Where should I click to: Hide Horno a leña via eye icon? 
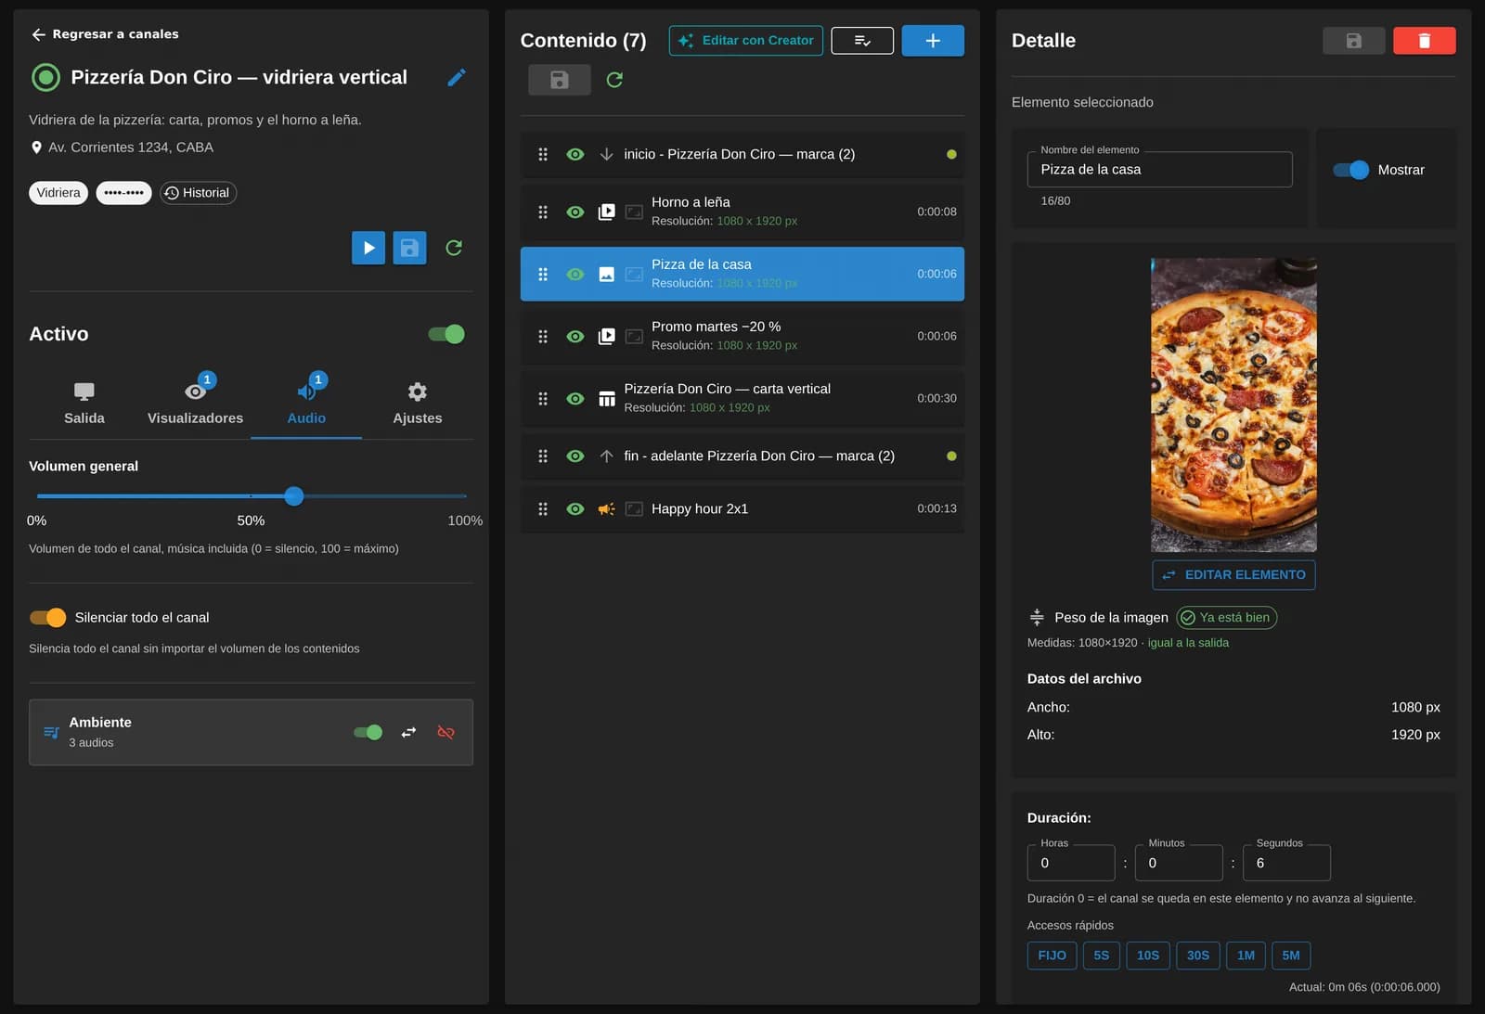tap(575, 212)
